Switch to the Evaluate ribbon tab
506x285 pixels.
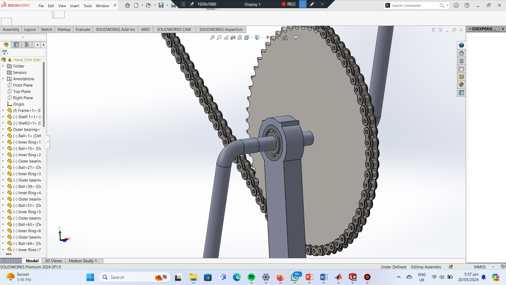point(83,29)
